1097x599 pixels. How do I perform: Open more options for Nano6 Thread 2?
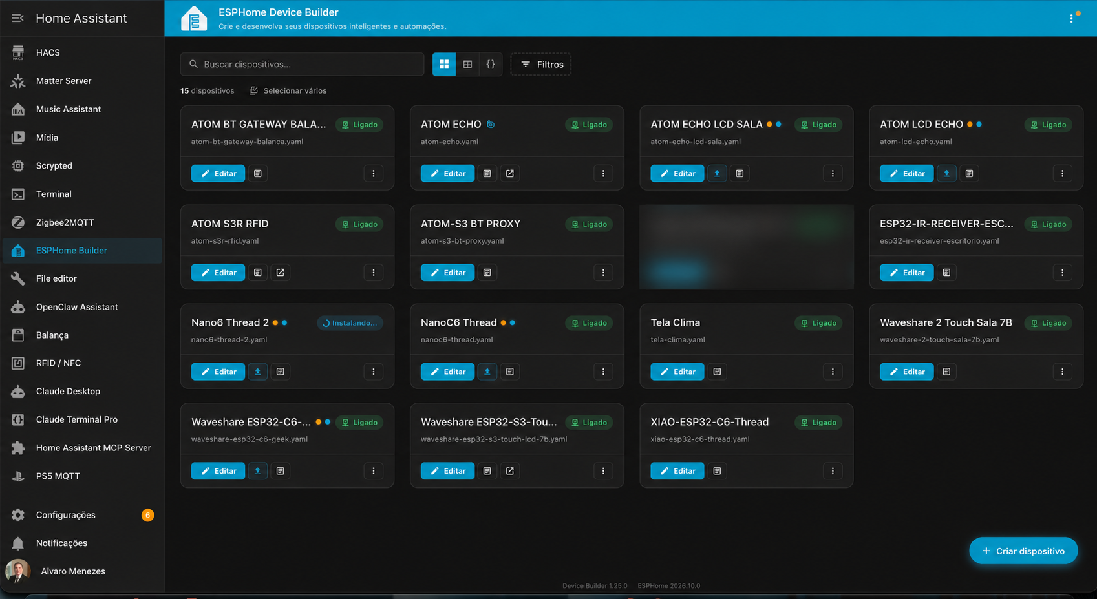[x=374, y=372]
